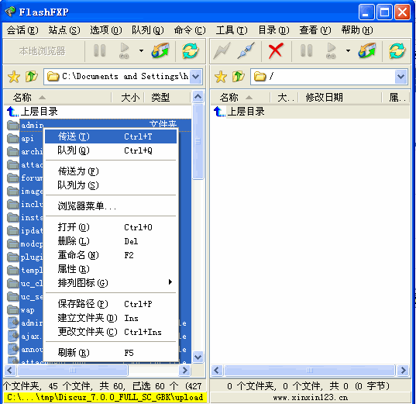The width and height of the screenshot is (416, 404).
Task: Open the remote pane favorites star
Action: (x=221, y=77)
